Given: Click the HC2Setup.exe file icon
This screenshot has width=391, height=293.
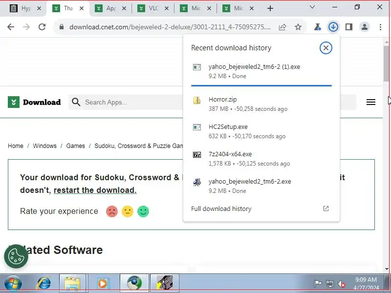Looking at the screenshot, I should pos(197,127).
